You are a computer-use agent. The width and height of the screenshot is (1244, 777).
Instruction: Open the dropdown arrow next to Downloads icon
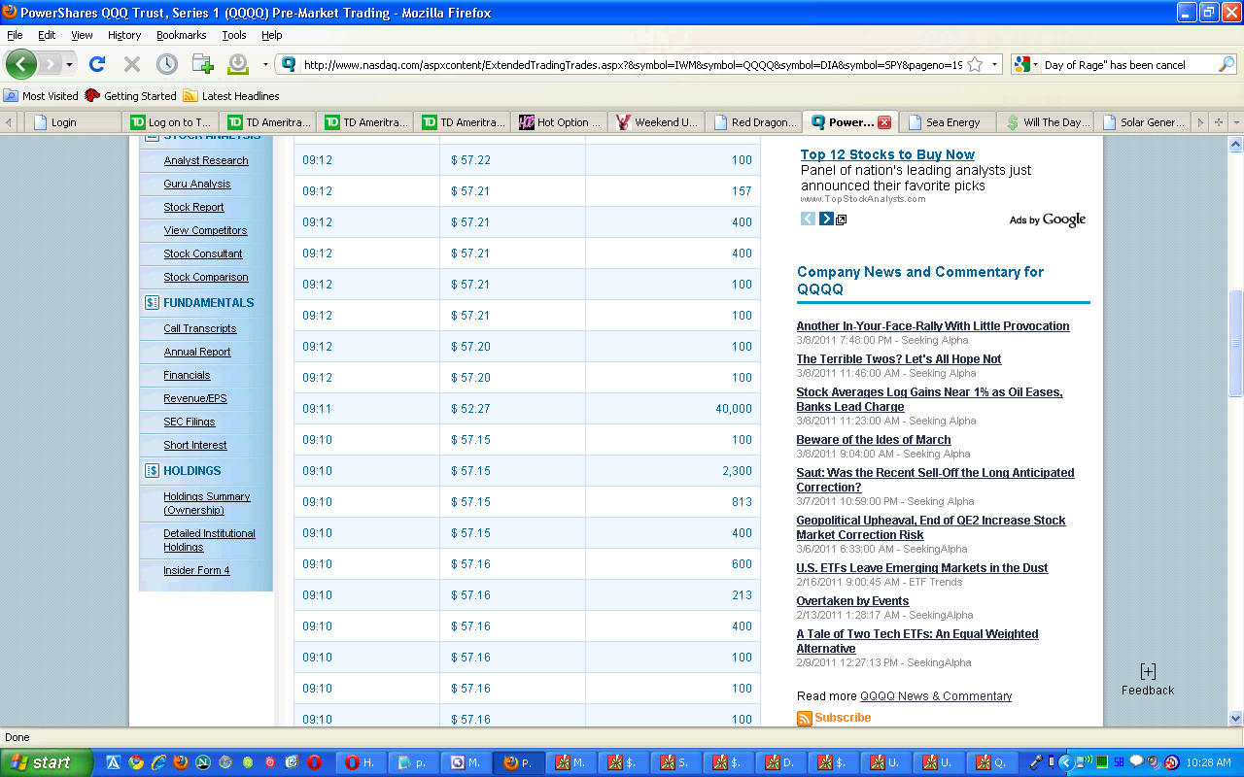pyautogui.click(x=265, y=65)
